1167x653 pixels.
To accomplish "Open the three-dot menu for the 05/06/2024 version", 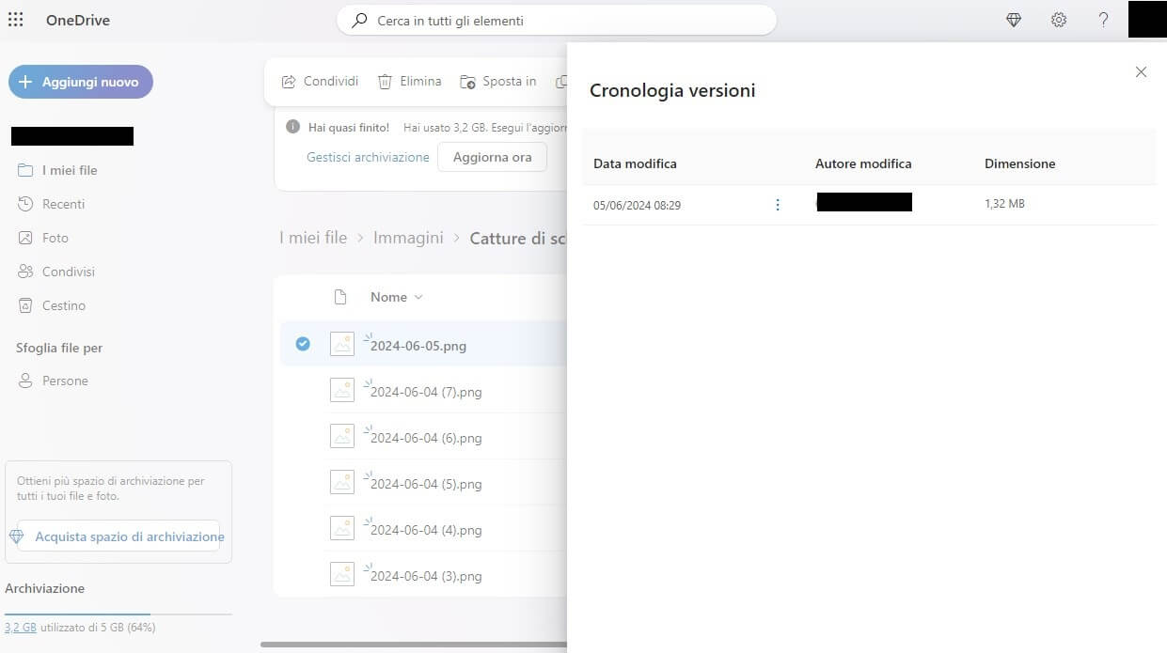I will [x=777, y=204].
